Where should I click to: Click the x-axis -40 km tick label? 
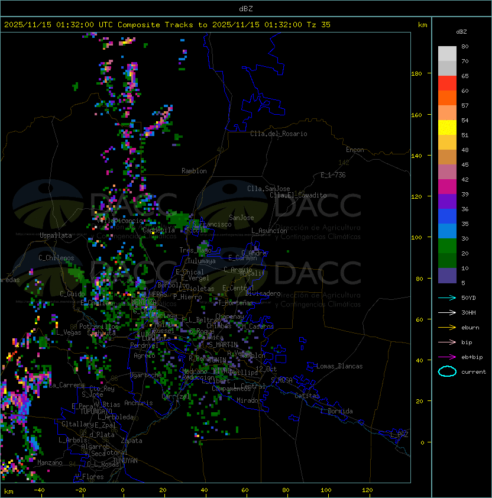(x=40, y=490)
